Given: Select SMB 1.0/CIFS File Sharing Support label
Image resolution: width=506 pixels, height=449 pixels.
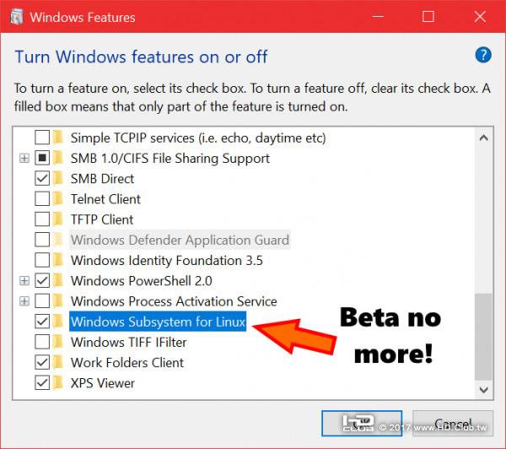Looking at the screenshot, I should coord(170,159).
